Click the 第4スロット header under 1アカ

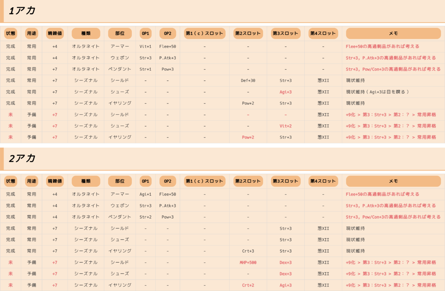pyautogui.click(x=323, y=33)
